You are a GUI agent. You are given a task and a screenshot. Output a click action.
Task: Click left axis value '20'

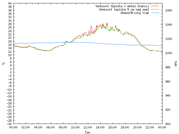tap(10, 38)
